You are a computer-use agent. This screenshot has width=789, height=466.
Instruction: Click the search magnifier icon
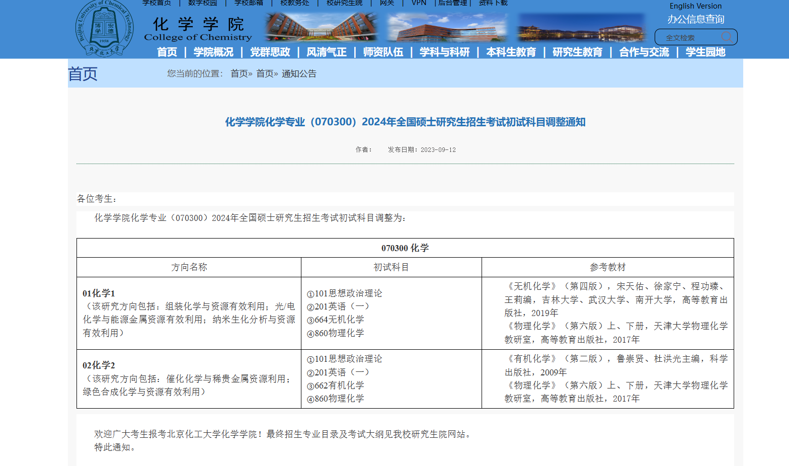click(x=726, y=37)
